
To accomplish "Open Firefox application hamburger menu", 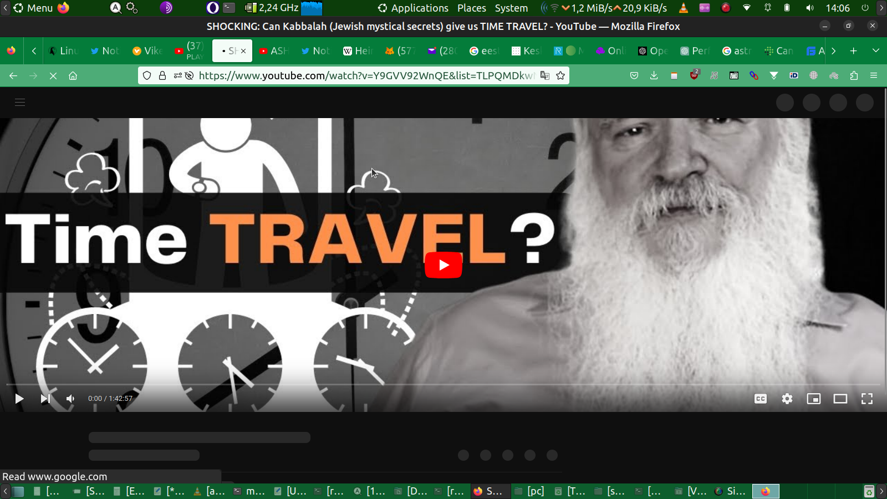I will pos(874,76).
